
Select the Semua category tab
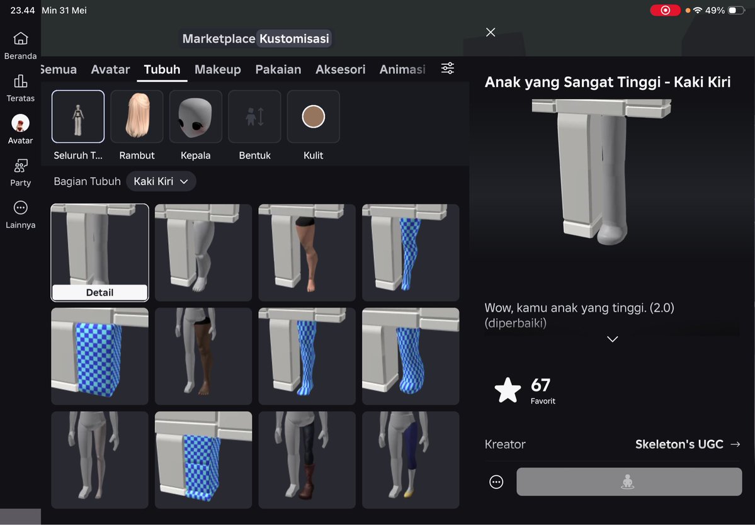[59, 69]
